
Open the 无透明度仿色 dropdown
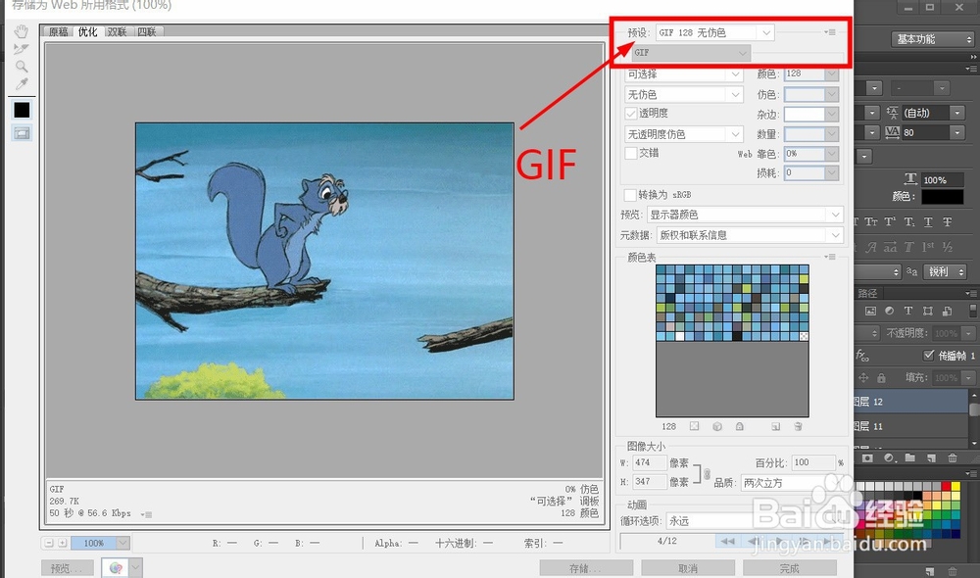683,133
